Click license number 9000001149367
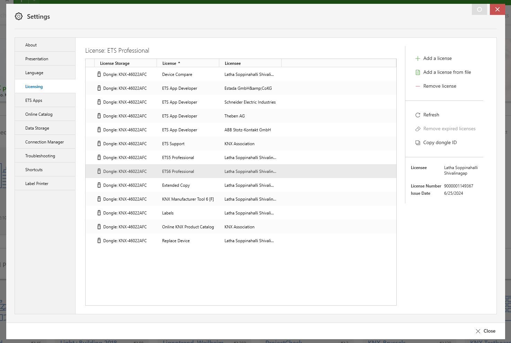The height and width of the screenshot is (343, 511). point(459,186)
